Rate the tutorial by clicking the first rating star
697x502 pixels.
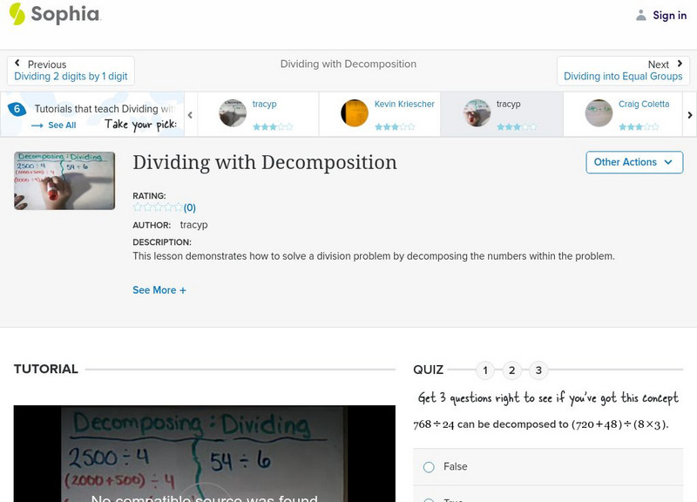136,207
